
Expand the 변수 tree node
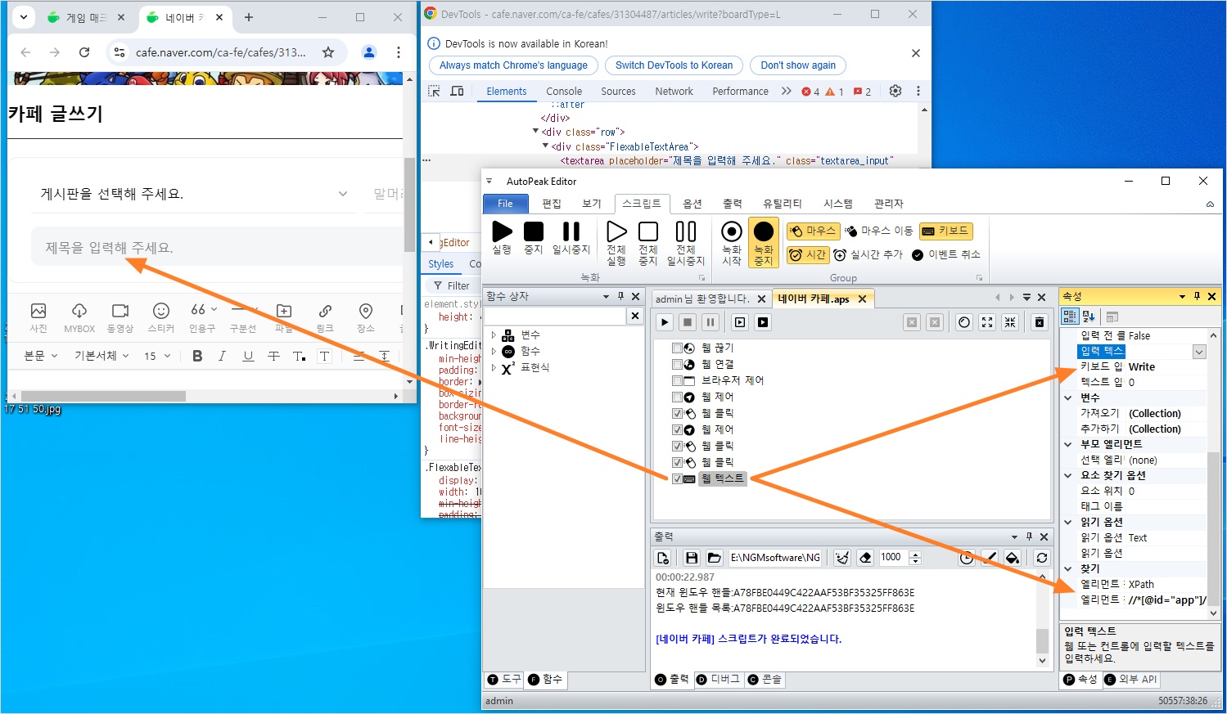(x=494, y=335)
